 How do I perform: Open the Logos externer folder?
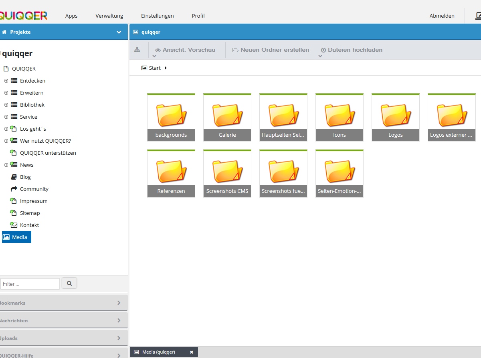452,117
